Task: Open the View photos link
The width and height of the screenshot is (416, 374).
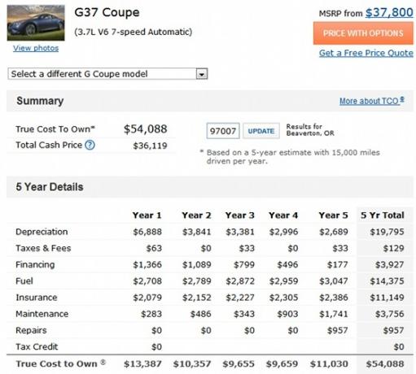Action: coord(36,48)
